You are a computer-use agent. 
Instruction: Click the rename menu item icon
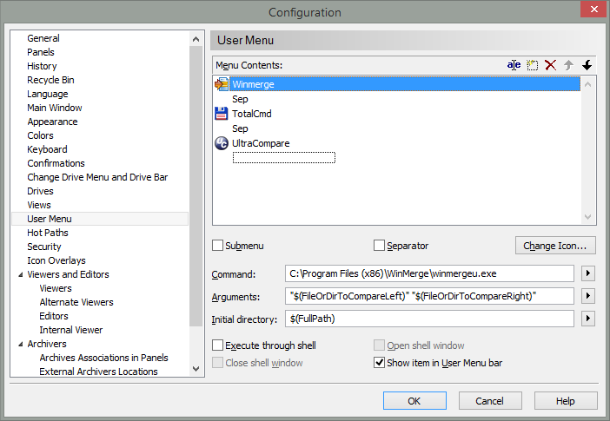[x=514, y=65]
